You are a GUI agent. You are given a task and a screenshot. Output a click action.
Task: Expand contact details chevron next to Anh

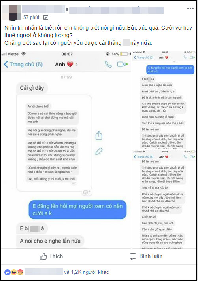point(77,64)
